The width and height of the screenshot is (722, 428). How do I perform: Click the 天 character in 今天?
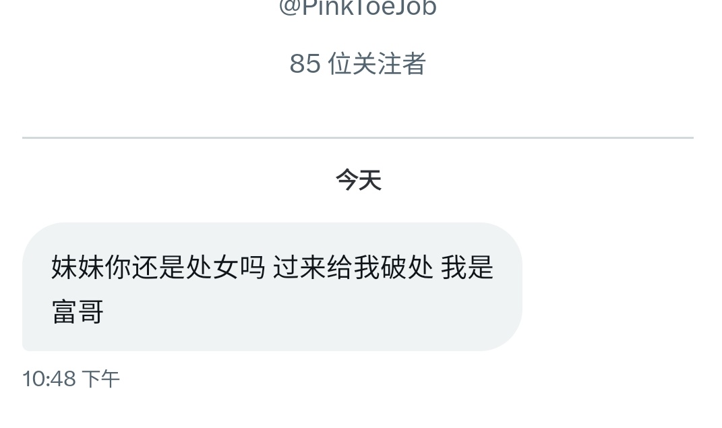click(370, 180)
